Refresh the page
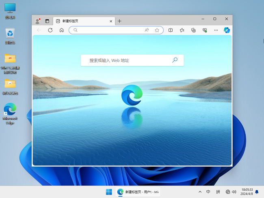Screen dimensions: 264x198 point(50,30)
